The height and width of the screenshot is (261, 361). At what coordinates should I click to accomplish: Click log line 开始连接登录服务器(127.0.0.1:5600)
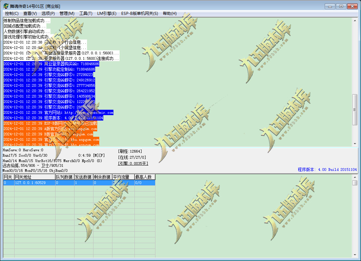[x=62, y=53]
